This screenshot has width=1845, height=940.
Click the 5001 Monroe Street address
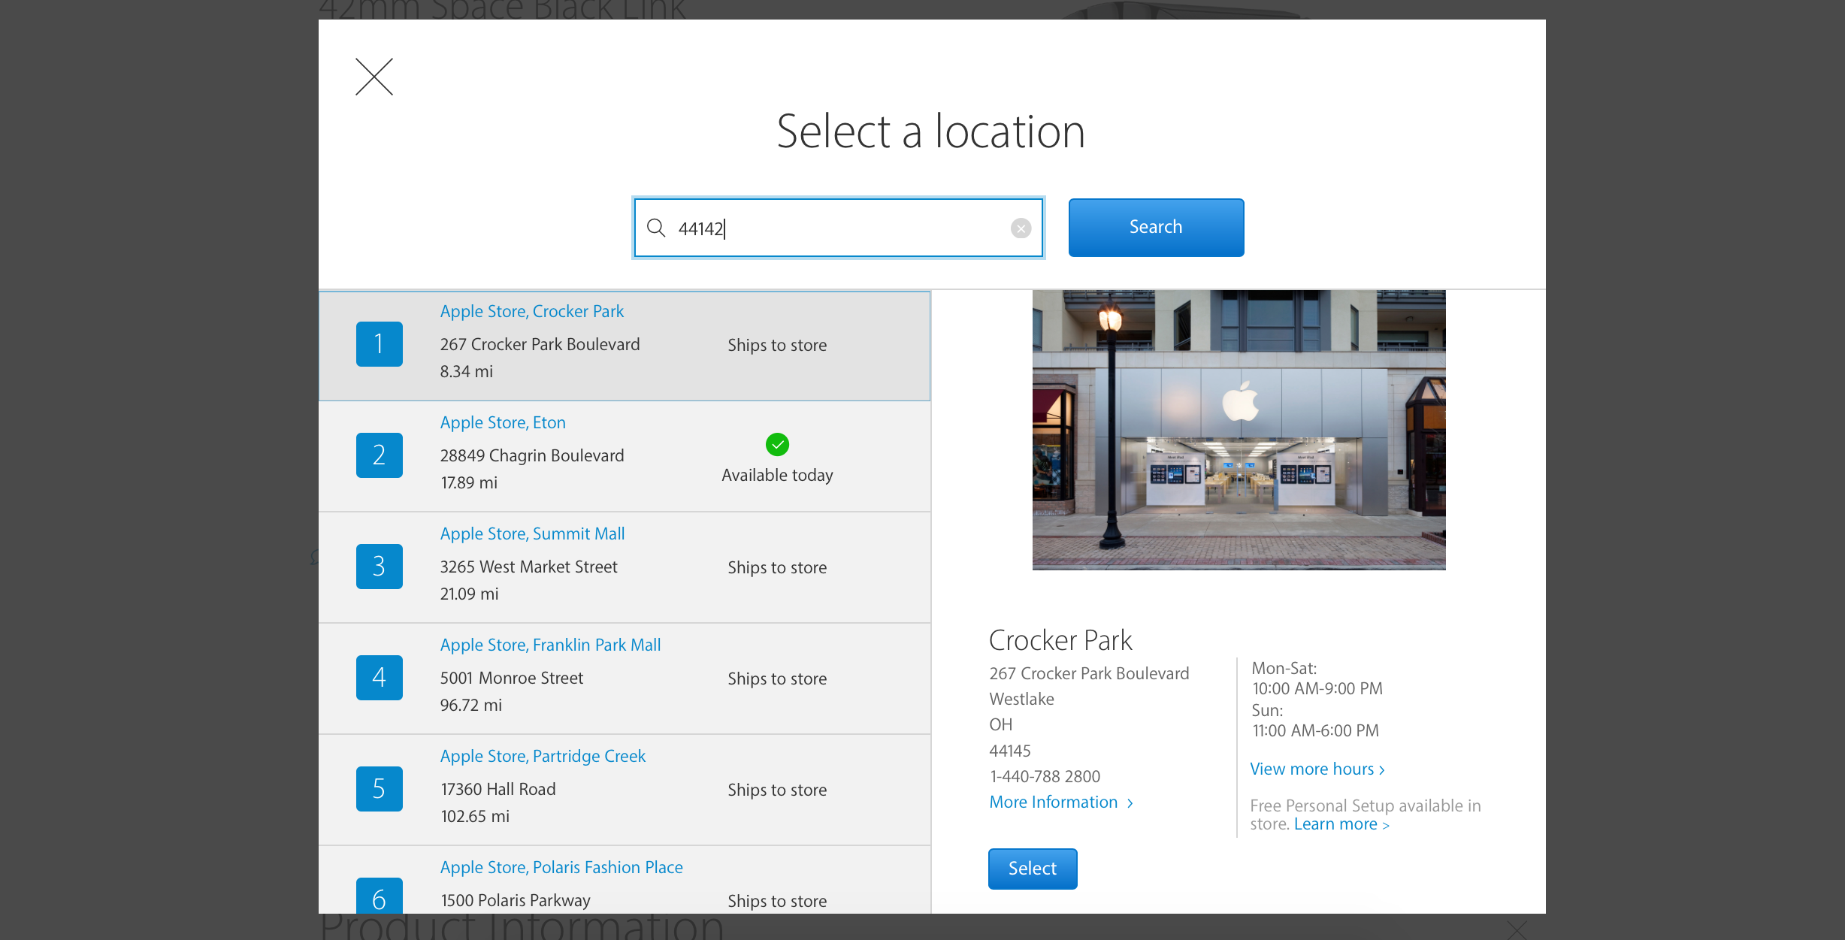click(512, 678)
